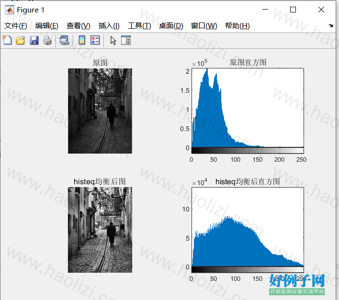Click y-axis label 10 on bottom histogram
339x300 pixels.
tap(186, 209)
